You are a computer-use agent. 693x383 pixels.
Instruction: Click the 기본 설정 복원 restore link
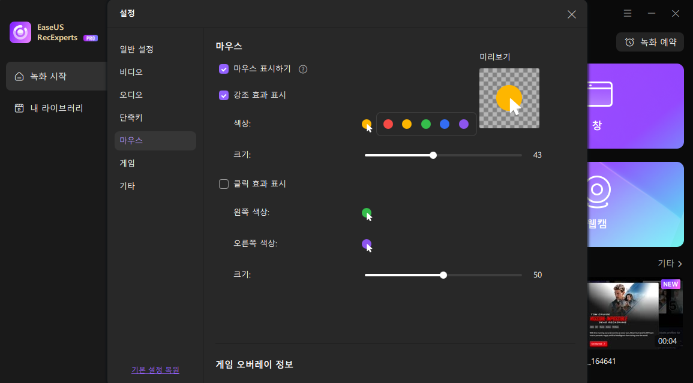pos(155,370)
